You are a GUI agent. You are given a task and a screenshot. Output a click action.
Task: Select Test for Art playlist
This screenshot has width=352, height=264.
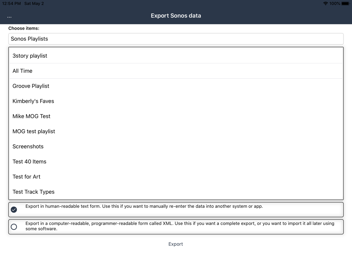(x=176, y=177)
